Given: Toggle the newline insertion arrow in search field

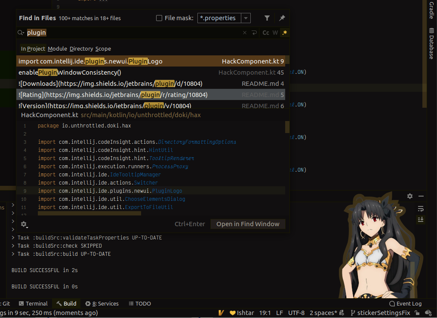Looking at the screenshot, I should [255, 32].
